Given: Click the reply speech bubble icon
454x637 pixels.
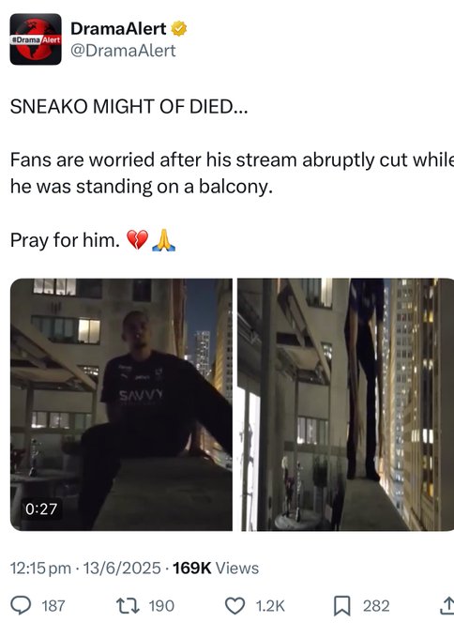Looking at the screenshot, I should (x=21, y=606).
